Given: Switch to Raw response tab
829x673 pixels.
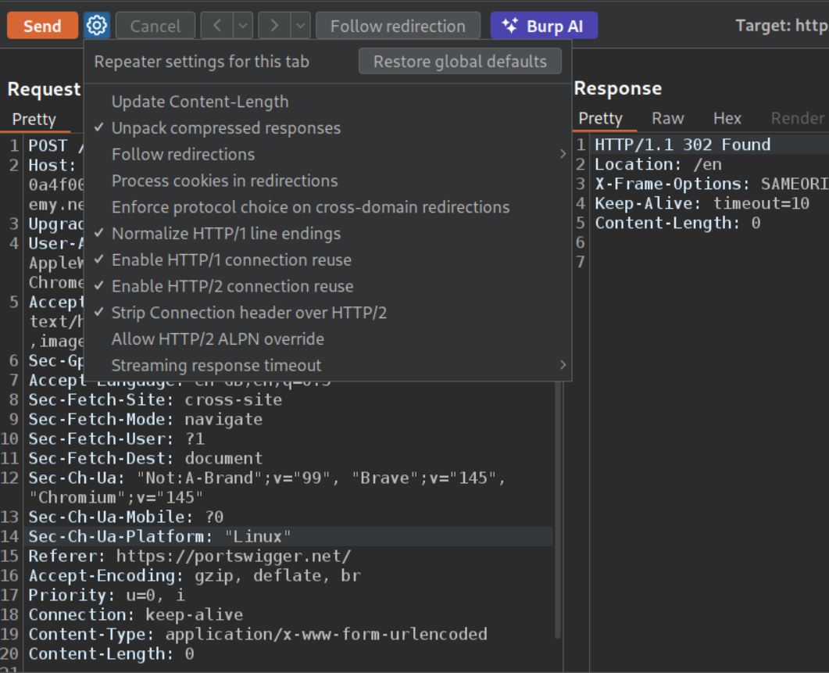Looking at the screenshot, I should tap(667, 118).
